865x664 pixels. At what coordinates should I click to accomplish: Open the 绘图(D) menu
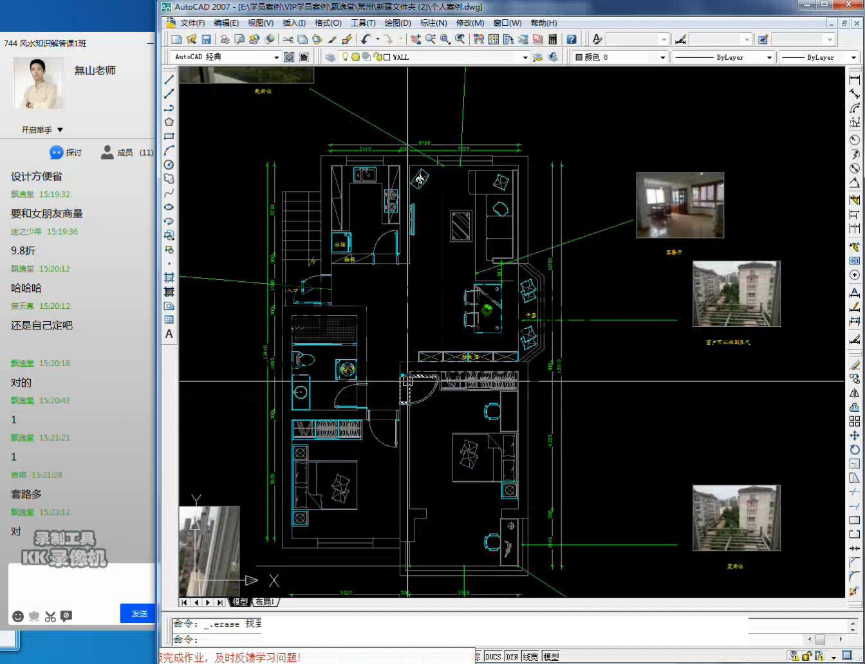click(397, 23)
